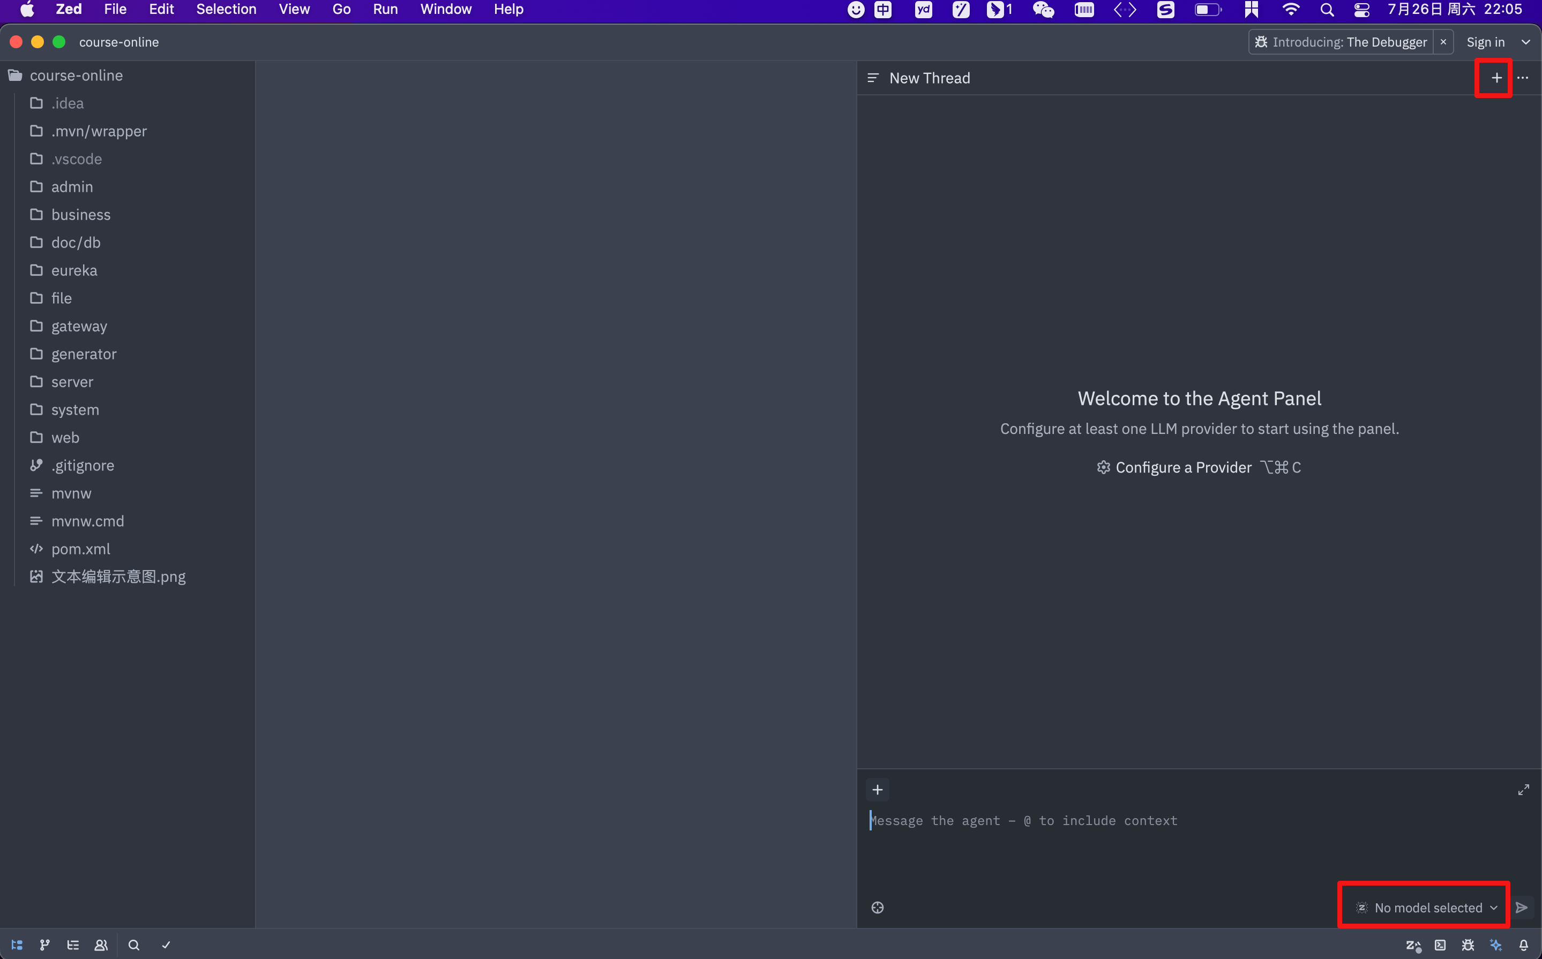Open the agent panel ellipsis menu
This screenshot has width=1542, height=959.
[1523, 78]
